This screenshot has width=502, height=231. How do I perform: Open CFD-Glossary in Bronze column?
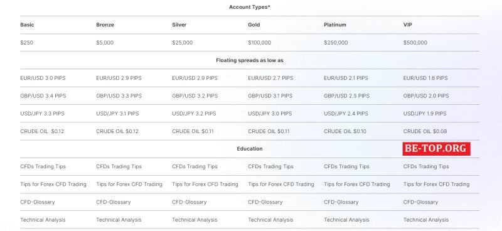click(114, 202)
